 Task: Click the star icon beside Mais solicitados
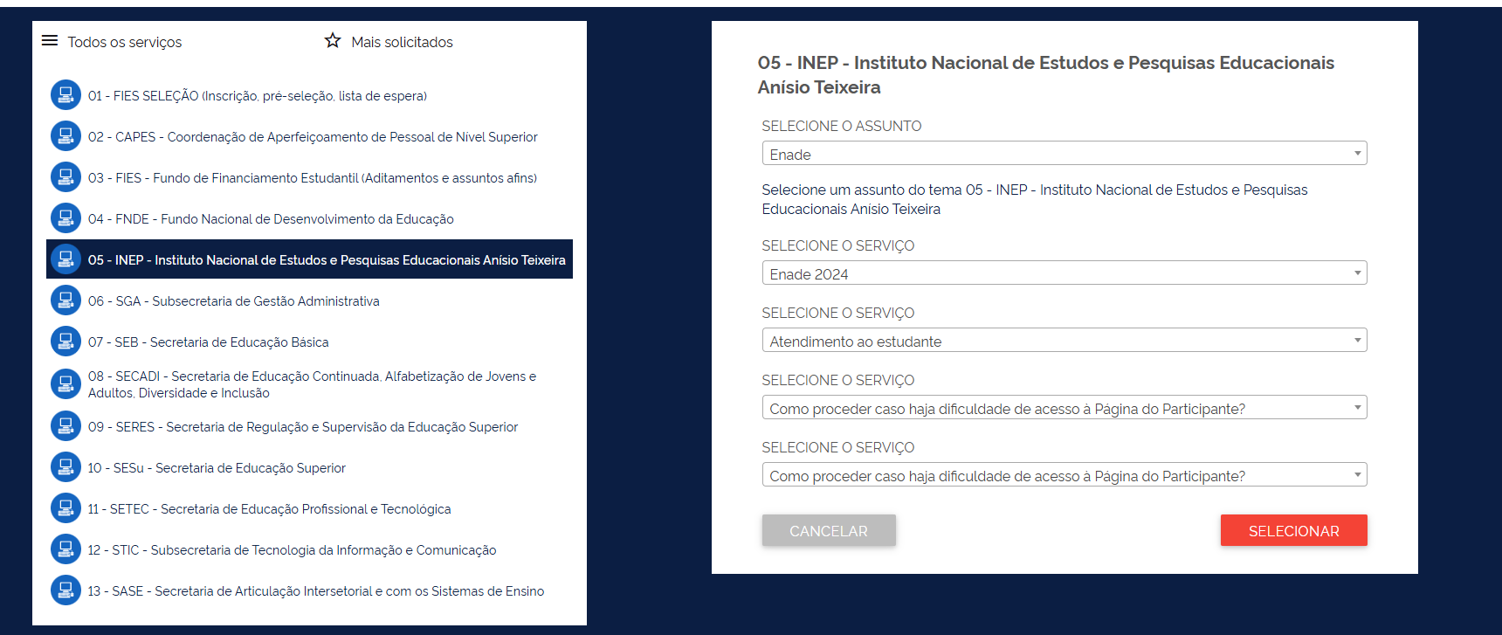(333, 40)
